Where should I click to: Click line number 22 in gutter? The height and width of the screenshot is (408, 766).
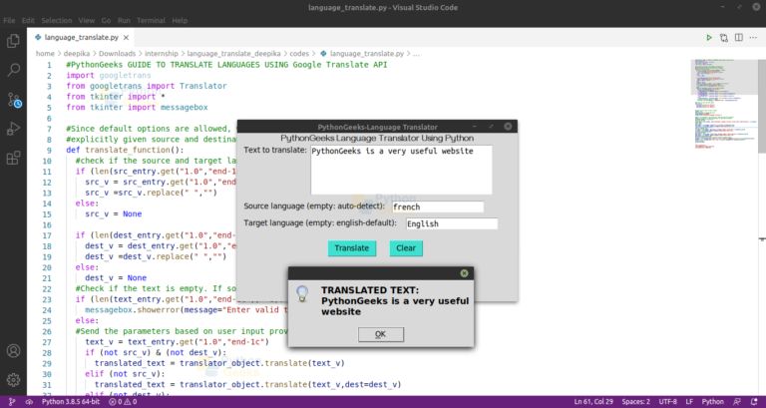pyautogui.click(x=47, y=288)
